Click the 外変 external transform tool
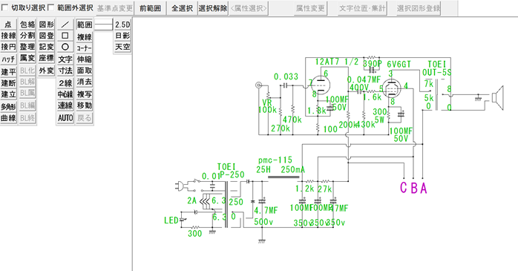 click(x=46, y=71)
